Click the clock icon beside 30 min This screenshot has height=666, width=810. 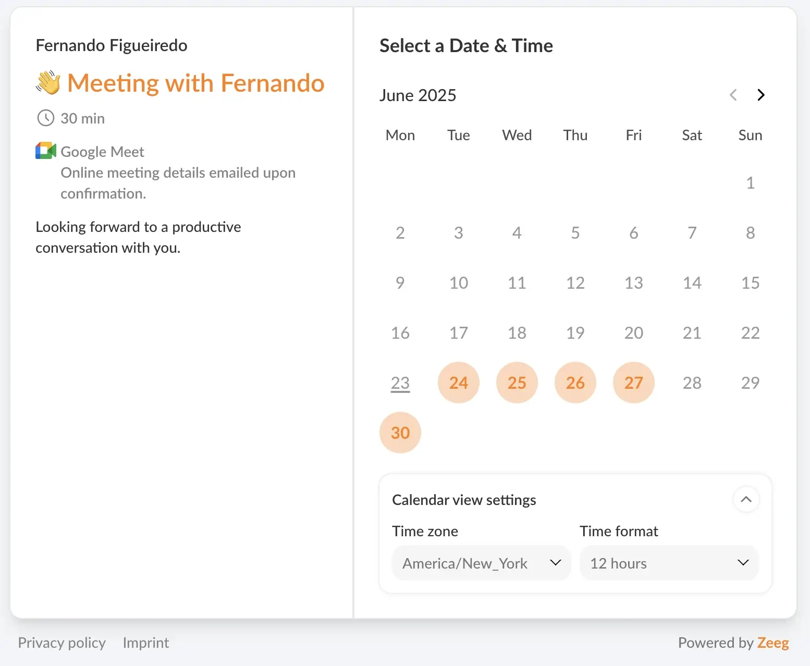[x=46, y=118]
